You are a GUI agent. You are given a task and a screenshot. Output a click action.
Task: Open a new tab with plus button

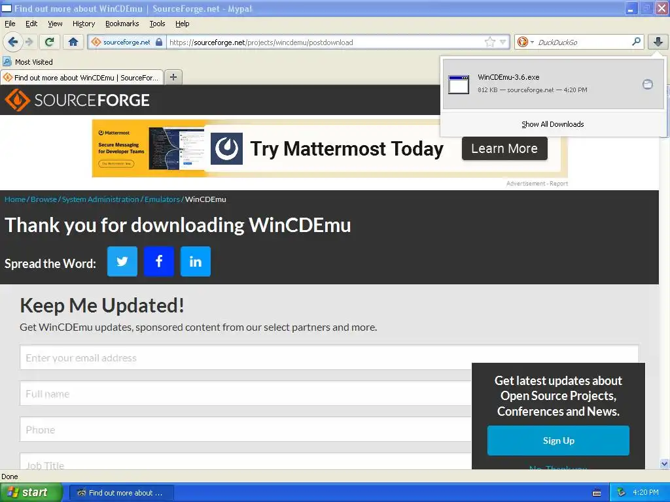coord(173,77)
